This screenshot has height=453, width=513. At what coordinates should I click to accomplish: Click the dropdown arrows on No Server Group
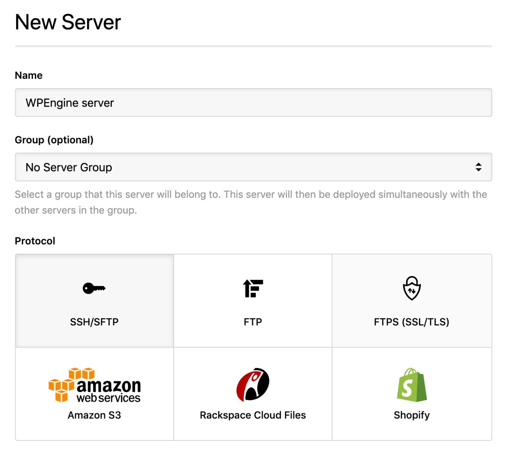(478, 167)
